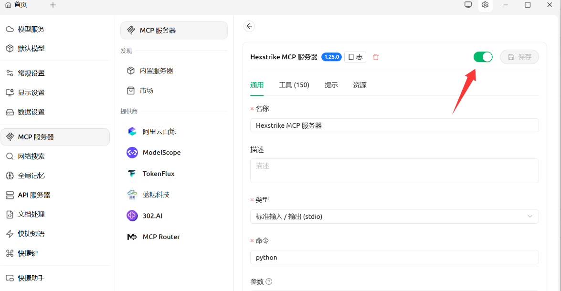Select MCP Router provider
561x291 pixels.
(x=161, y=237)
